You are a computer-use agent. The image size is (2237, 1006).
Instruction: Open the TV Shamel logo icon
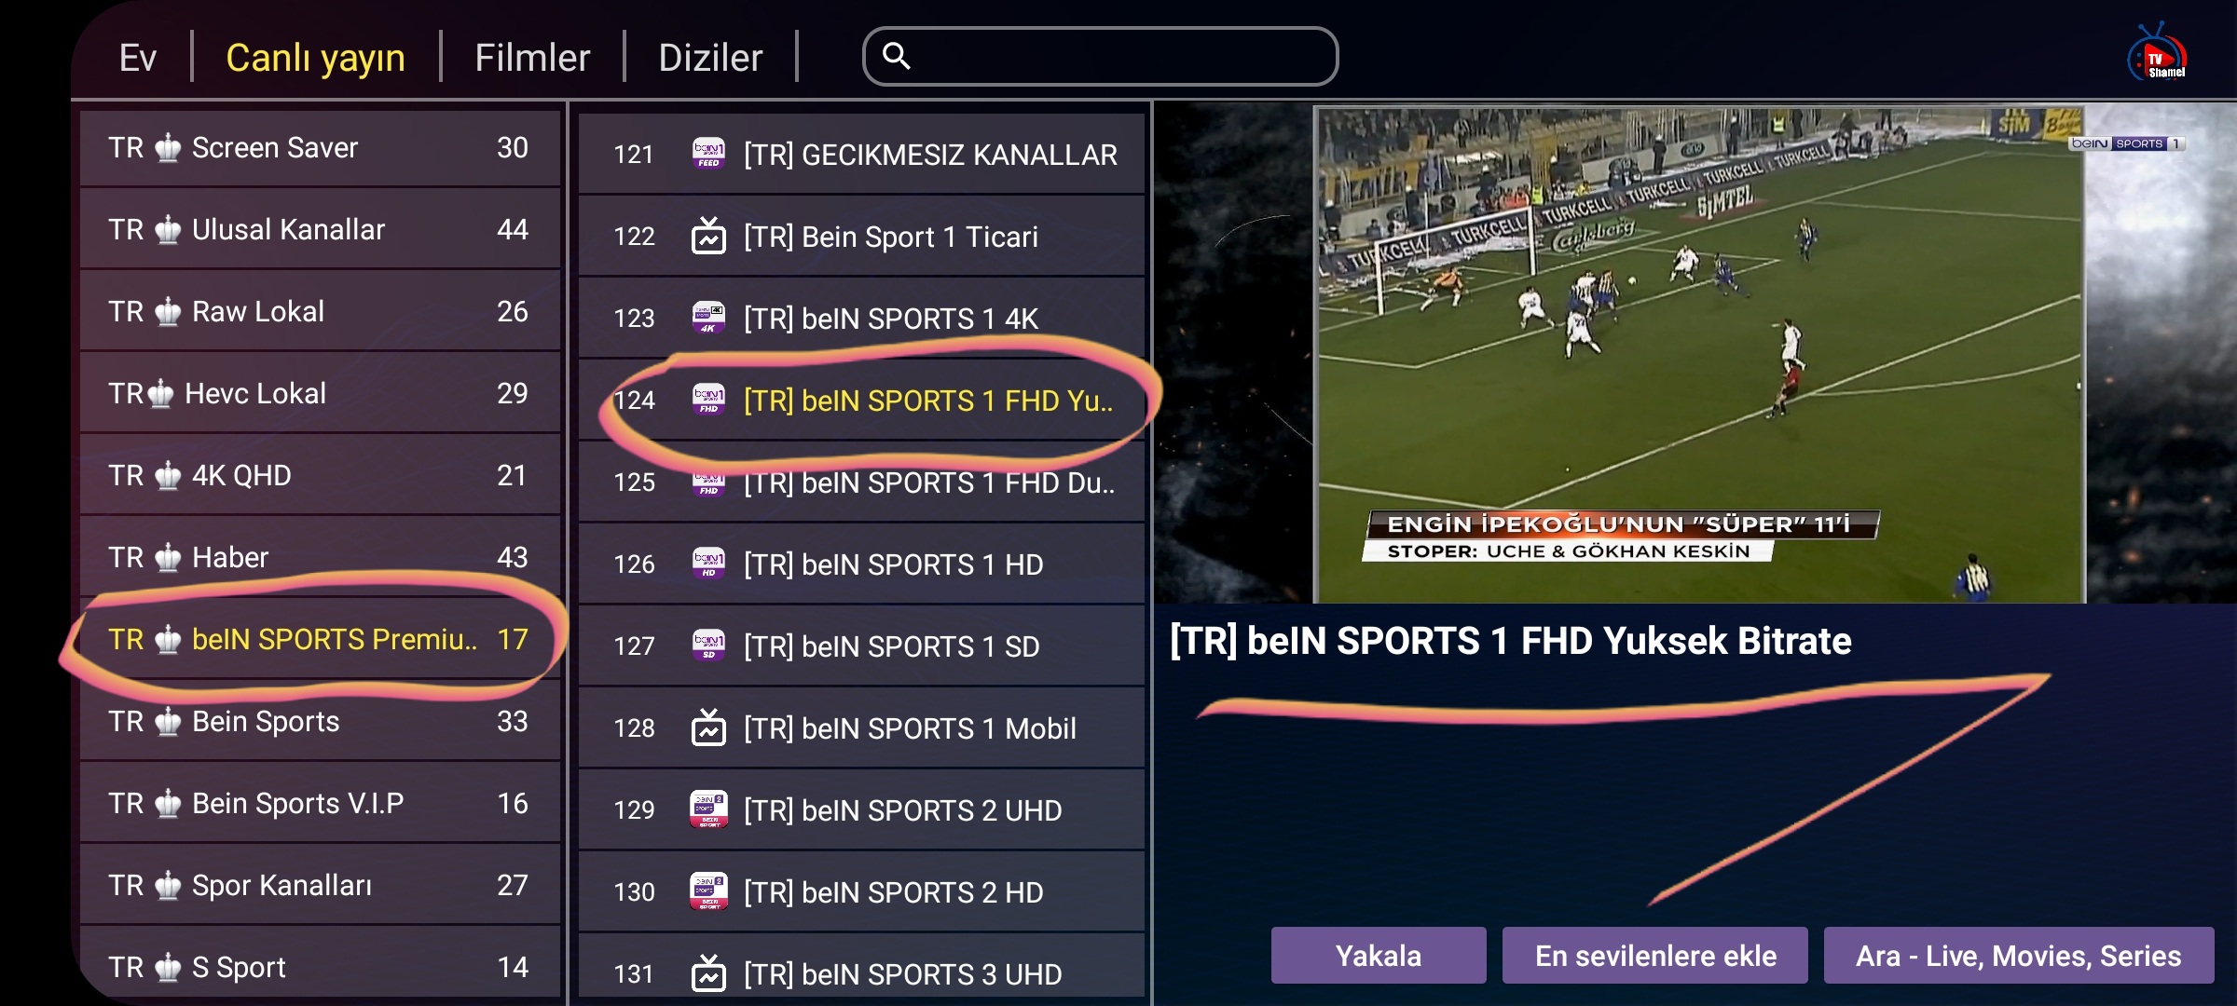point(2157,53)
